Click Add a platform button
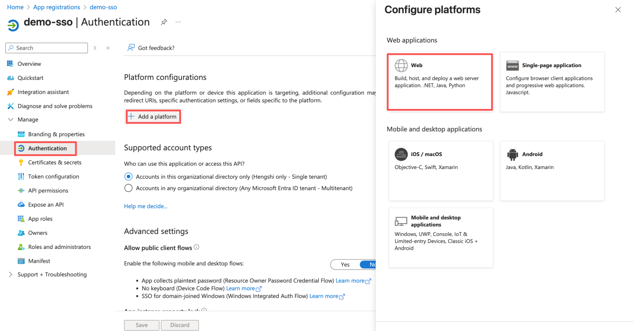 153,117
